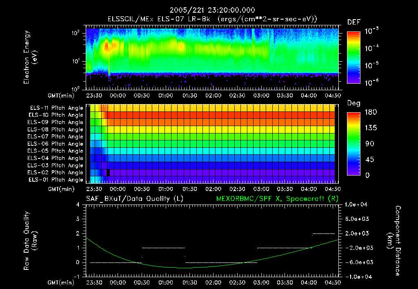Click the Component Distance (km) axis label
Image resolution: width=418 pixels, height=289 pixels.
tap(394, 241)
